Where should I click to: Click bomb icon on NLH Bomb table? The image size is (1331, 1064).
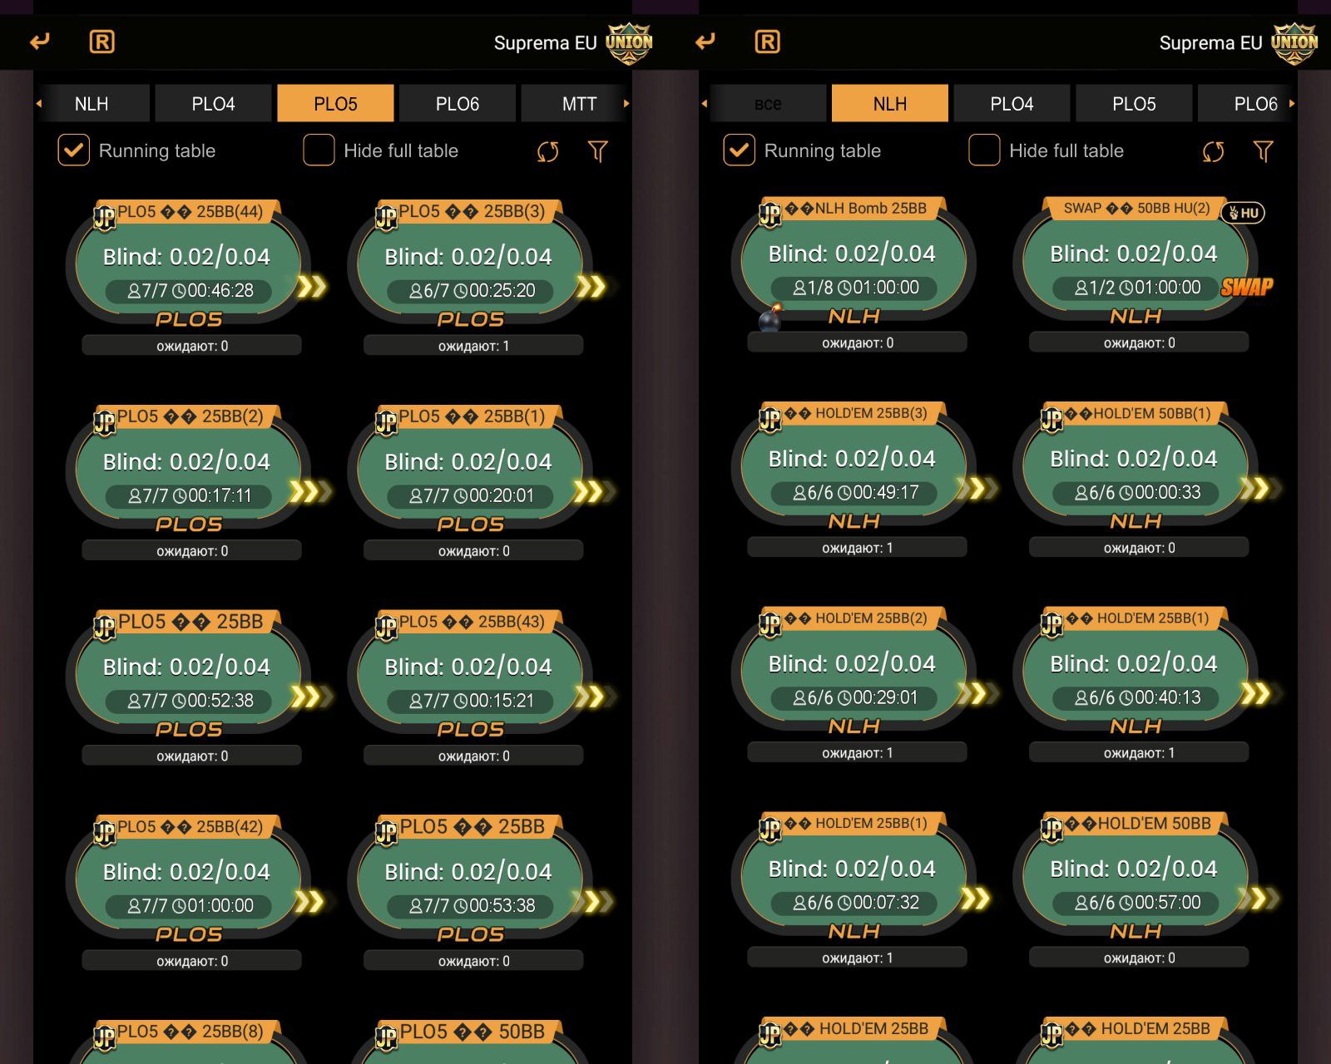pyautogui.click(x=770, y=318)
